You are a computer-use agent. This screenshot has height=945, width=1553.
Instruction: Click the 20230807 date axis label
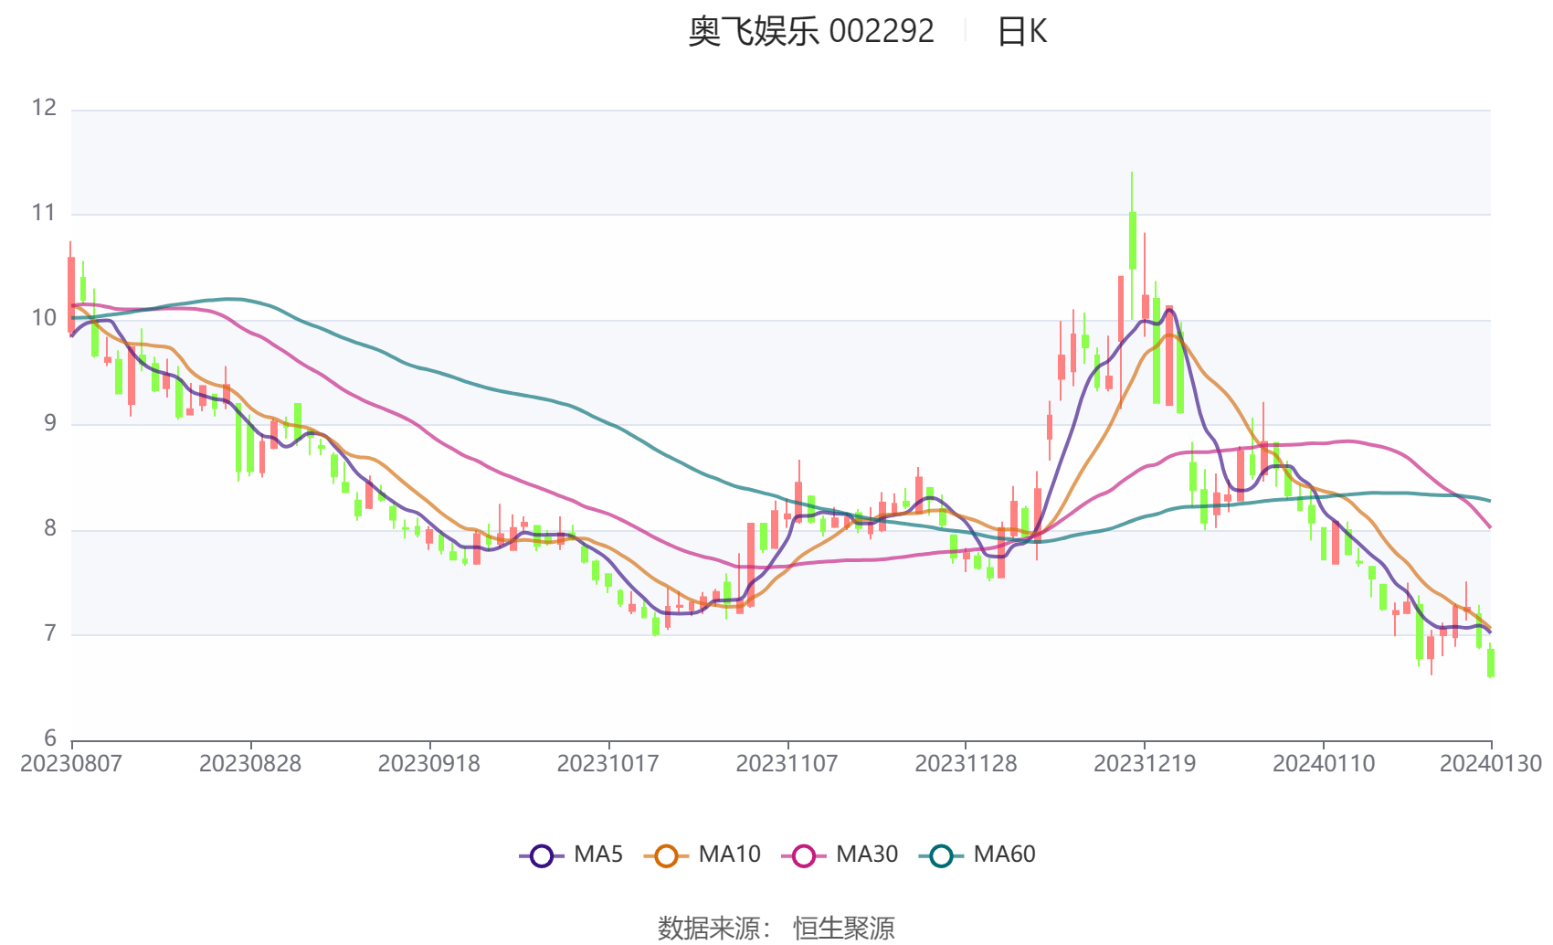(x=71, y=764)
